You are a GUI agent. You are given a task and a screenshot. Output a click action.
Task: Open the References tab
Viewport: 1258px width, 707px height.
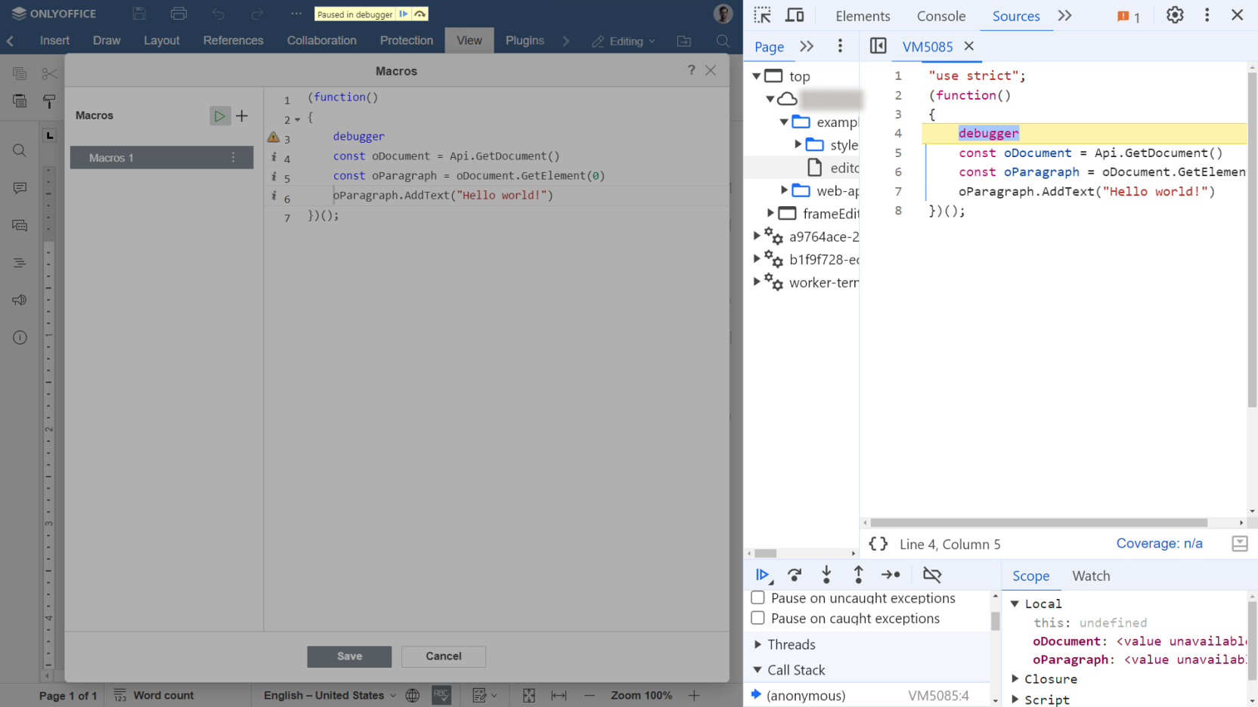tap(233, 41)
